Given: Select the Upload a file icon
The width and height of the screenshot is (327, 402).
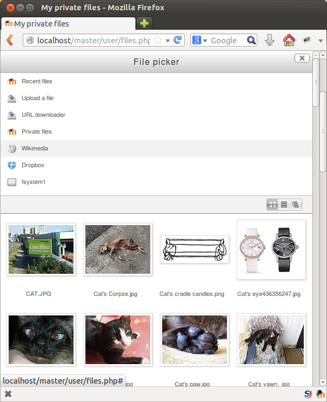Looking at the screenshot, I should tap(12, 98).
